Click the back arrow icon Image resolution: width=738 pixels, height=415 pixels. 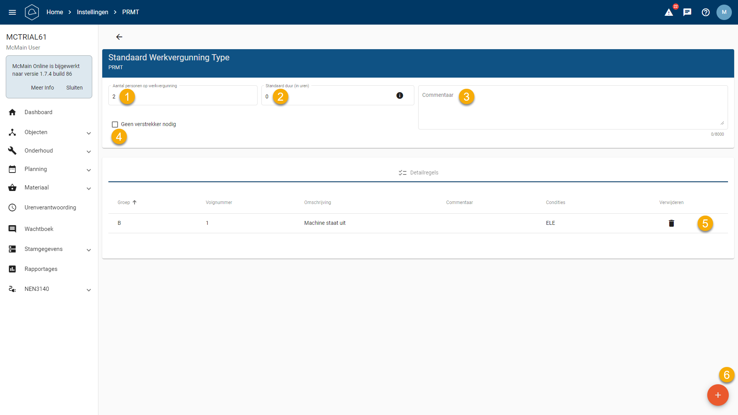click(x=119, y=37)
